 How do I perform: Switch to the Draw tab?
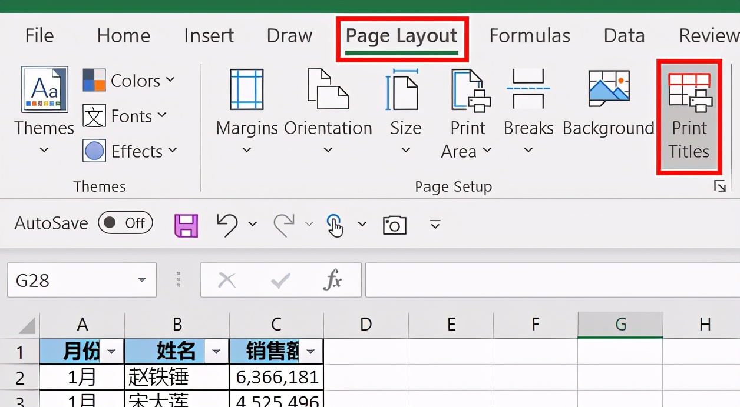pyautogui.click(x=289, y=36)
